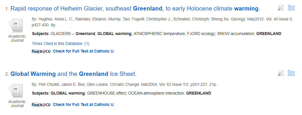302x115 pixels.
Task: Open the Rapid response of Helheim Glacier title
Action: [135, 9]
